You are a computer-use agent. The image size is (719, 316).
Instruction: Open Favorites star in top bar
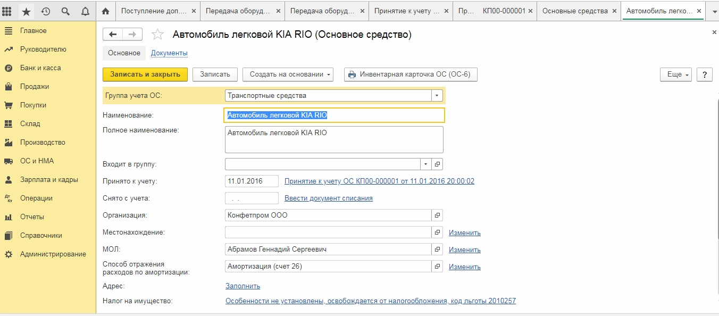click(x=26, y=11)
